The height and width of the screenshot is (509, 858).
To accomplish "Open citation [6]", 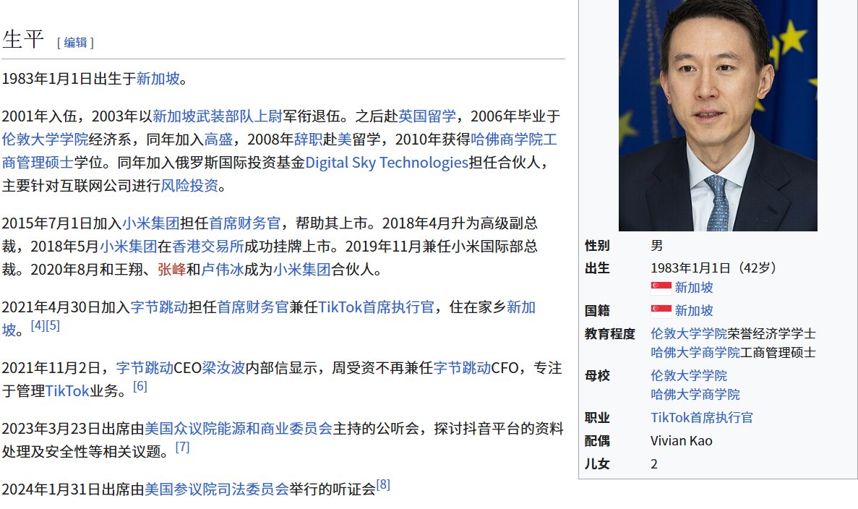I will pyautogui.click(x=140, y=386).
